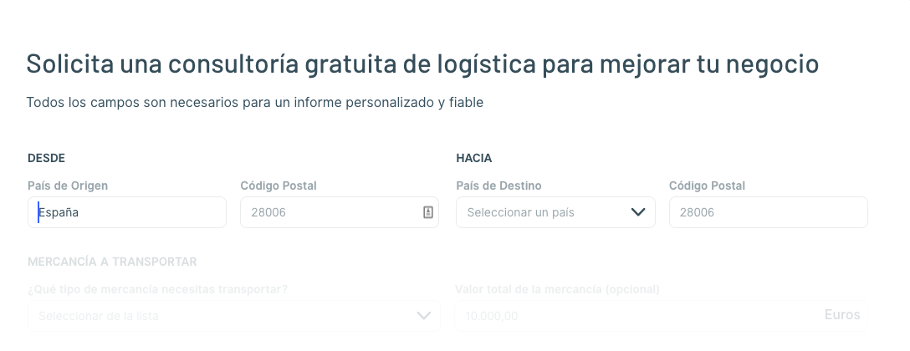The height and width of the screenshot is (351, 910).
Task: Click the merchandise value field showing 10.000,00
Action: coord(661,316)
